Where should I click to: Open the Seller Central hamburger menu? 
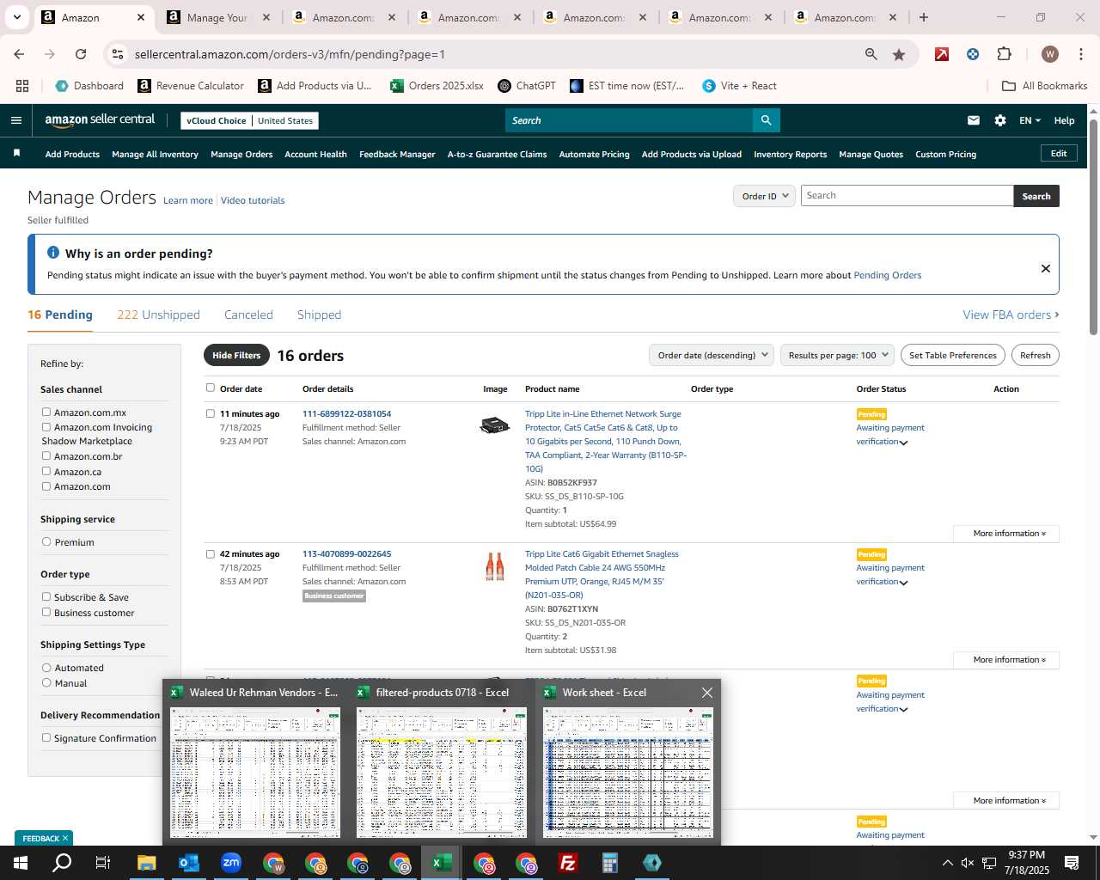click(15, 120)
